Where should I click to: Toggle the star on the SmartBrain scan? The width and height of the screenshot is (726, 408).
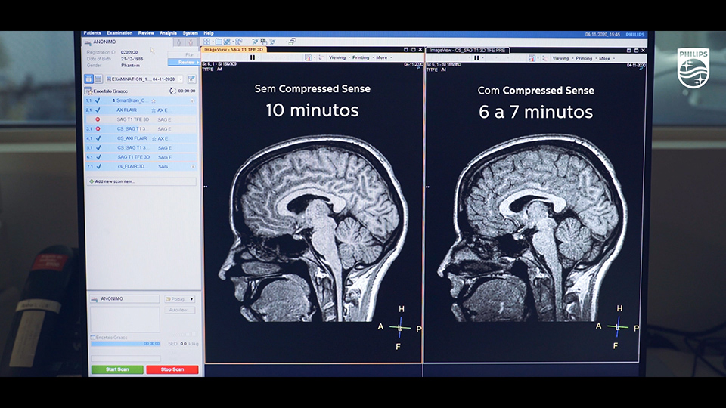click(154, 100)
